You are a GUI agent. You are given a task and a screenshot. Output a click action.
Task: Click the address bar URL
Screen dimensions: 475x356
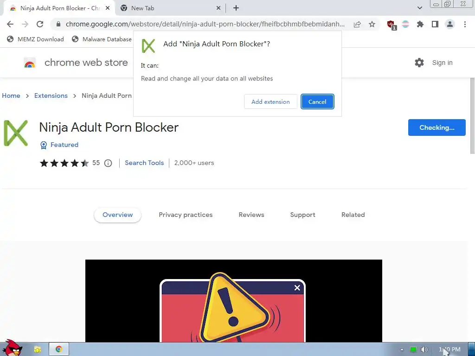tap(205, 24)
